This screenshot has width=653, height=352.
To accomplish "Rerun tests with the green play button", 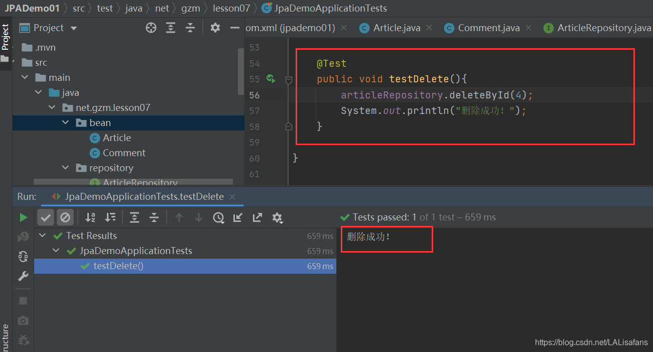I will click(x=23, y=217).
